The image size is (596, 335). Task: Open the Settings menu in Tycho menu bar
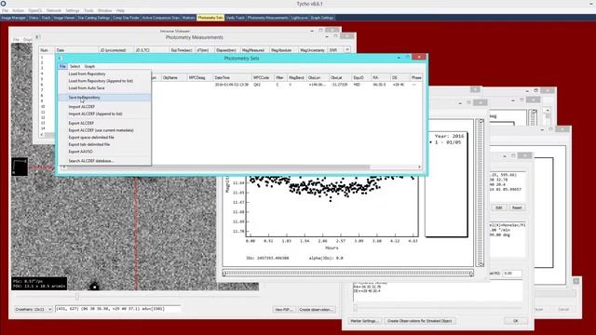tap(73, 10)
